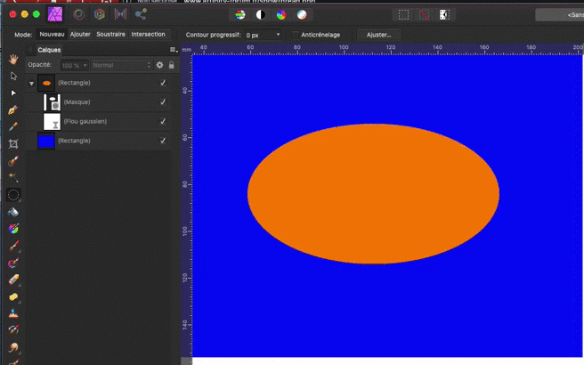Hide the Flou gaussien layer
The image size is (584, 365).
pyautogui.click(x=163, y=121)
